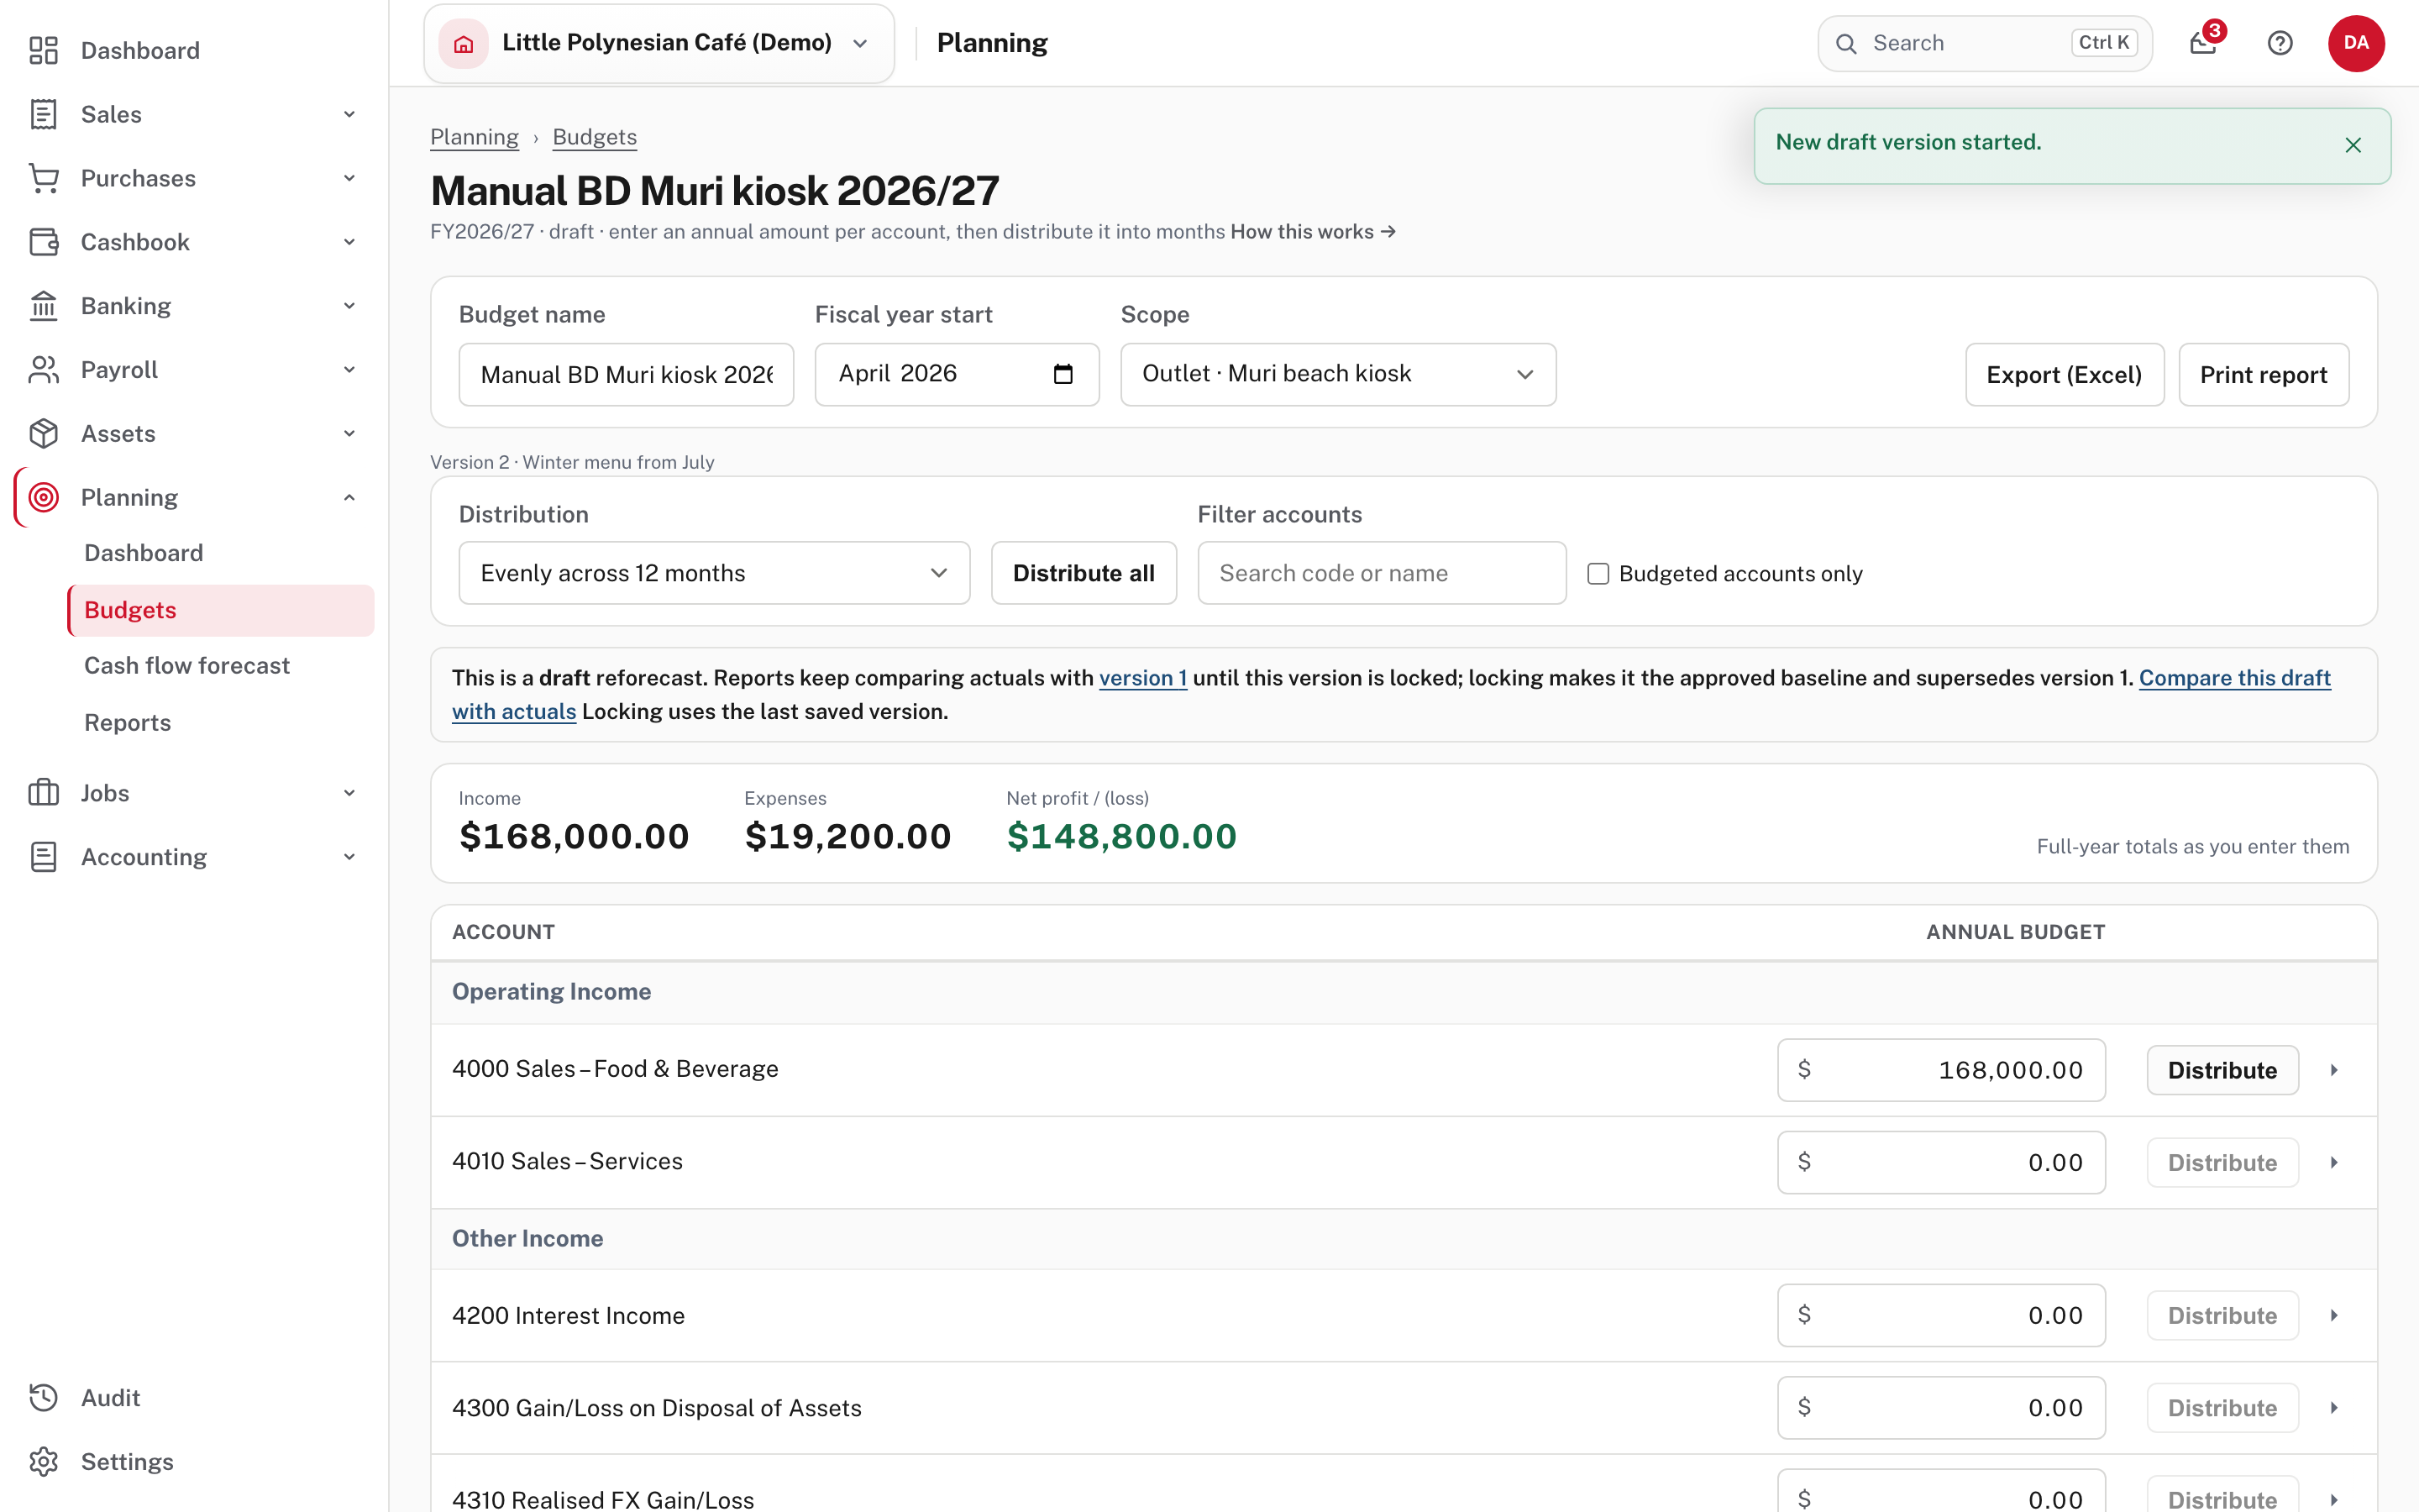Screen dimensions: 2419x1512
Task: Open the Distribution method dropdown
Action: tap(714, 573)
